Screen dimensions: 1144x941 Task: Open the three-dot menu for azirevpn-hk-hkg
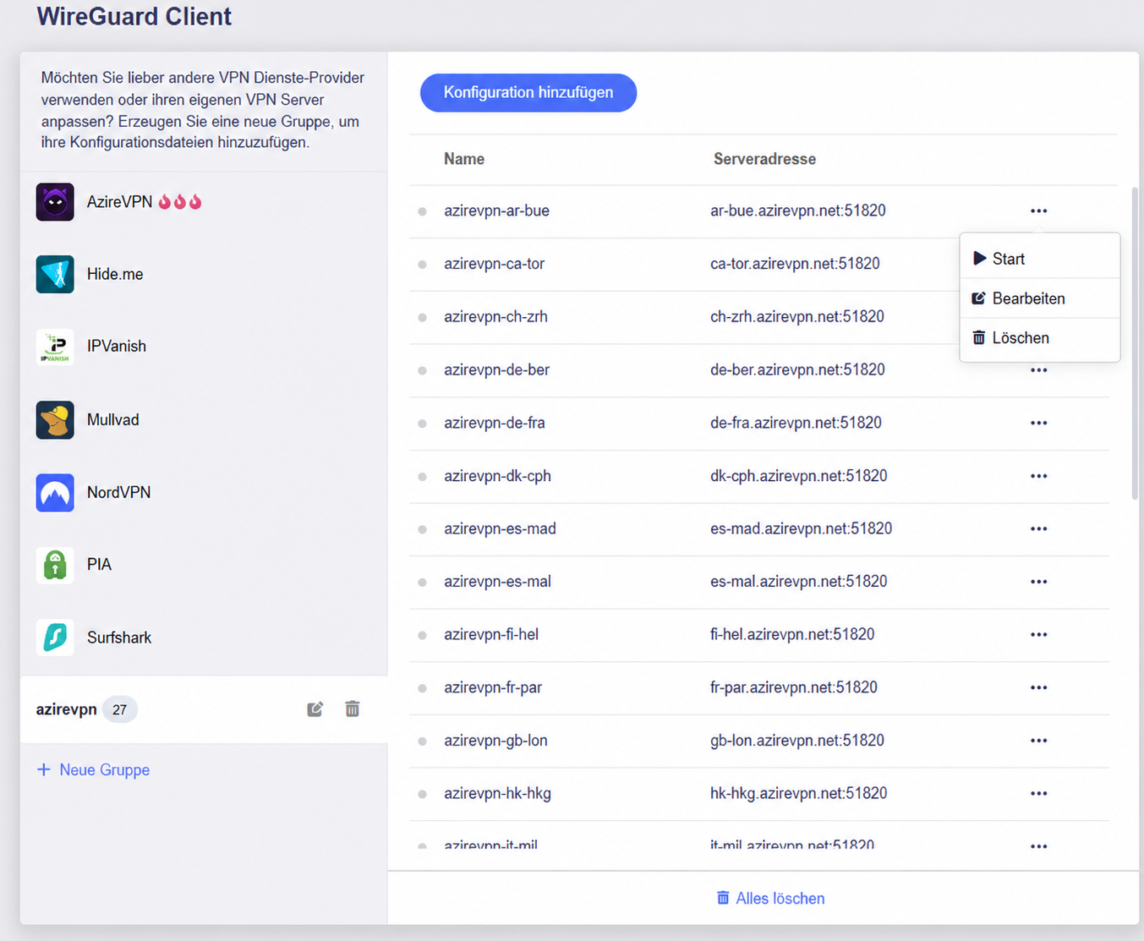[1039, 793]
